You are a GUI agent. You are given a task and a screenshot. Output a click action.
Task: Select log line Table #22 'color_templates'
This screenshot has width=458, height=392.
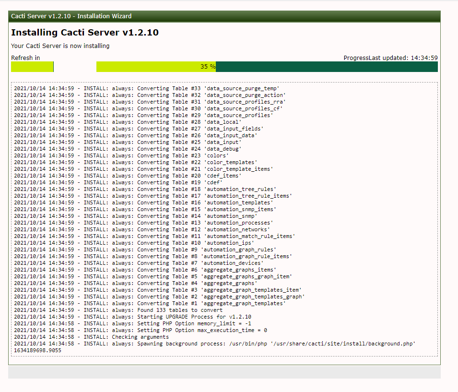pyautogui.click(x=136, y=162)
